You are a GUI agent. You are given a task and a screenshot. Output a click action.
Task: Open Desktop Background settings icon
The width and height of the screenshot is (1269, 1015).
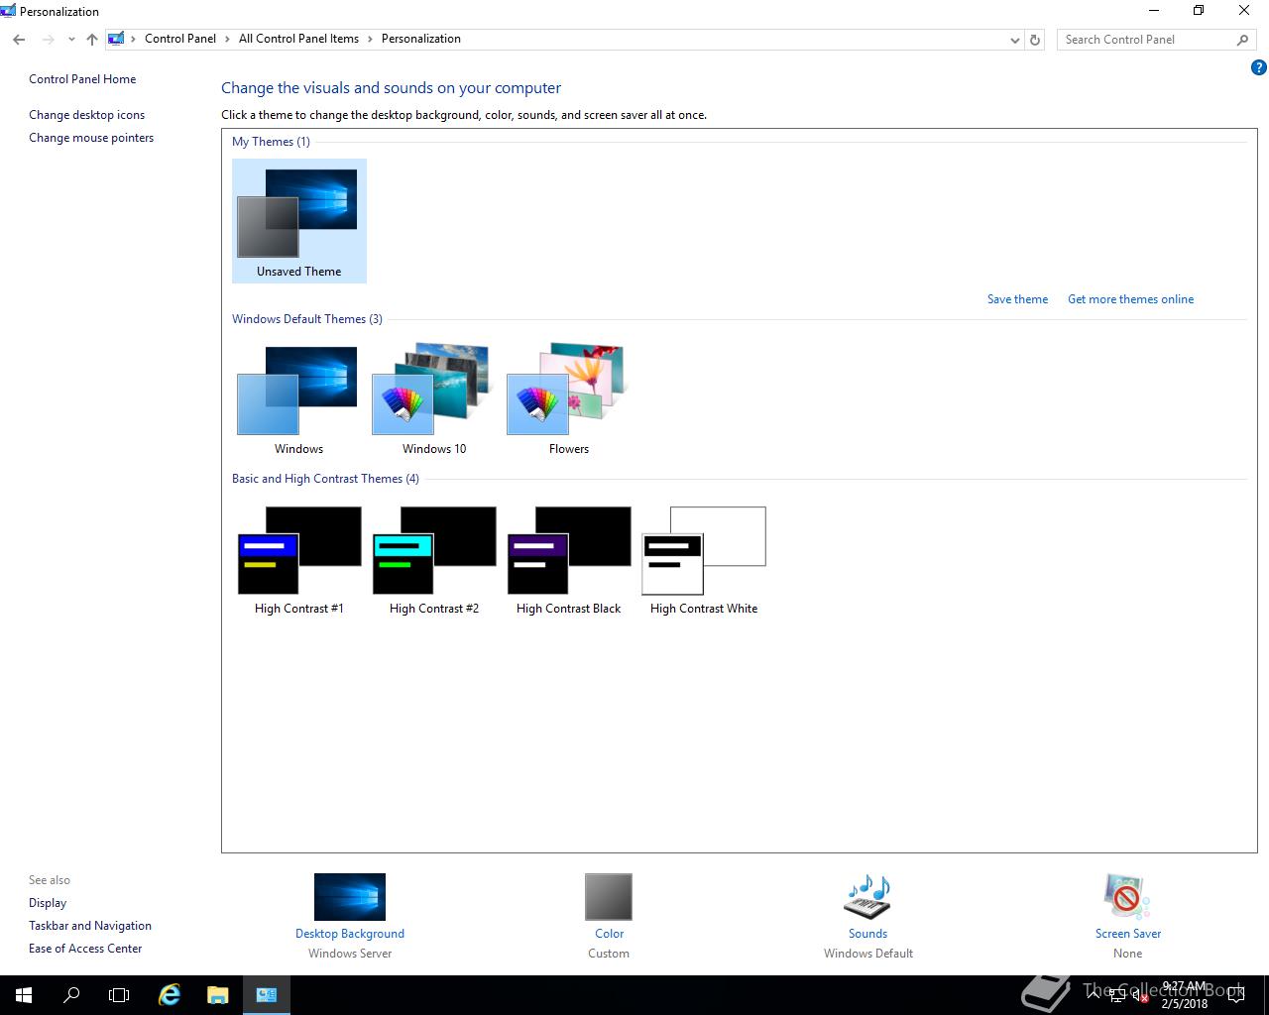pos(350,897)
